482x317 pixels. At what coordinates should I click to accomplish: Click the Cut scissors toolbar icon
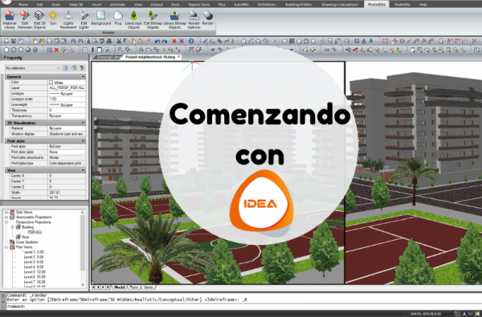click(119, 41)
